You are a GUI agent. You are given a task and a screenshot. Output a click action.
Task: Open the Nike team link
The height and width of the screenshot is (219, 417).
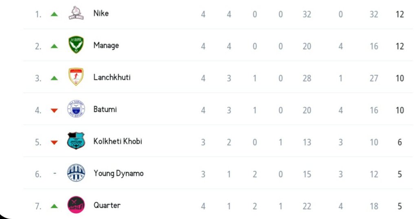click(x=101, y=13)
